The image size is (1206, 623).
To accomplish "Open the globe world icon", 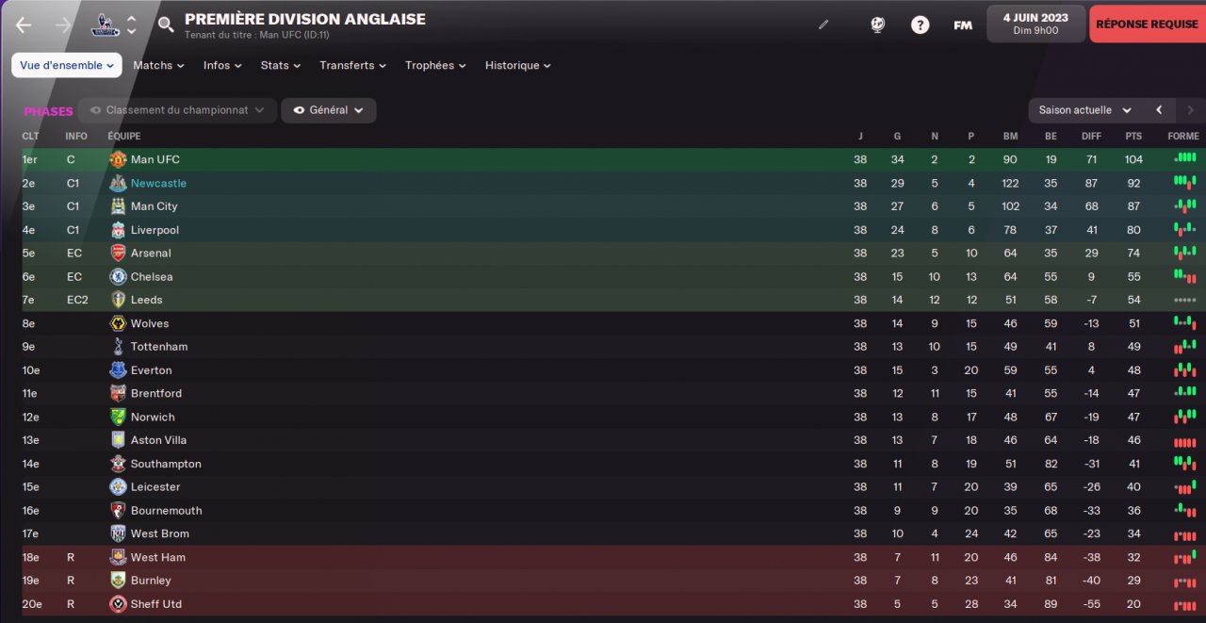I will [877, 25].
